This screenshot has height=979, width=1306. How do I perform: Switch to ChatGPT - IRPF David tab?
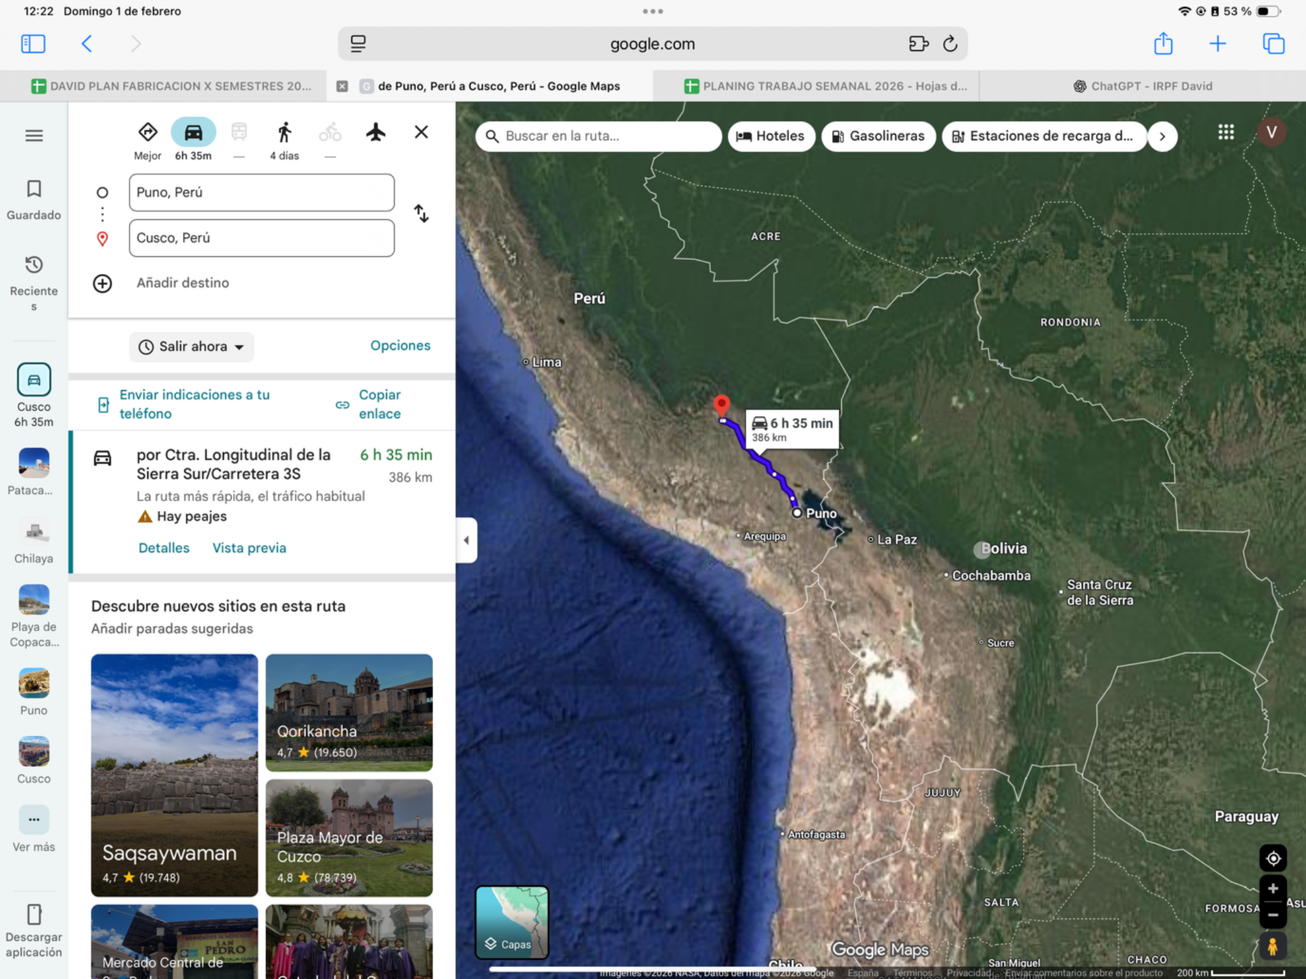tap(1143, 86)
